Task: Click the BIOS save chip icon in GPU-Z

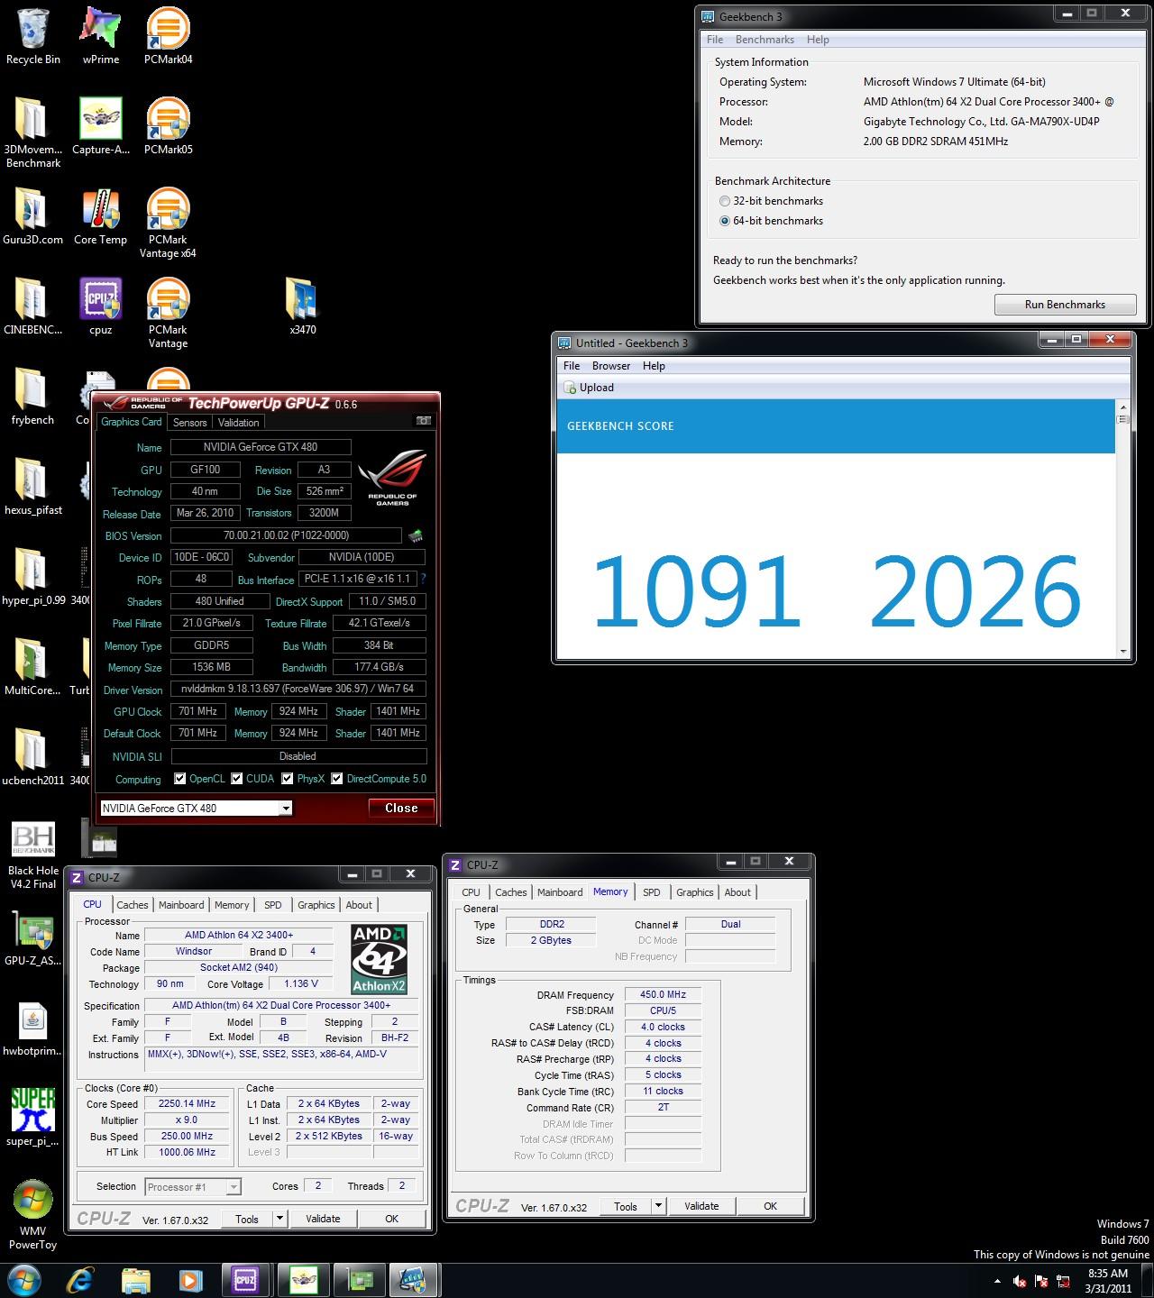Action: tap(416, 535)
